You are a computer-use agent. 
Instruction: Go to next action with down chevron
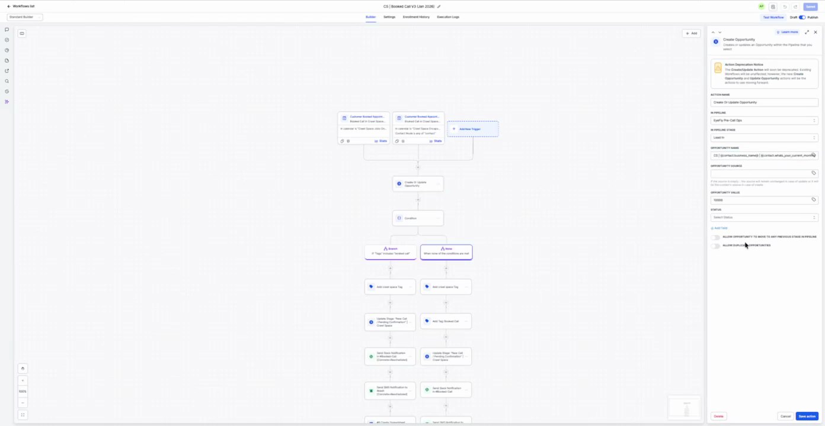[x=720, y=33]
